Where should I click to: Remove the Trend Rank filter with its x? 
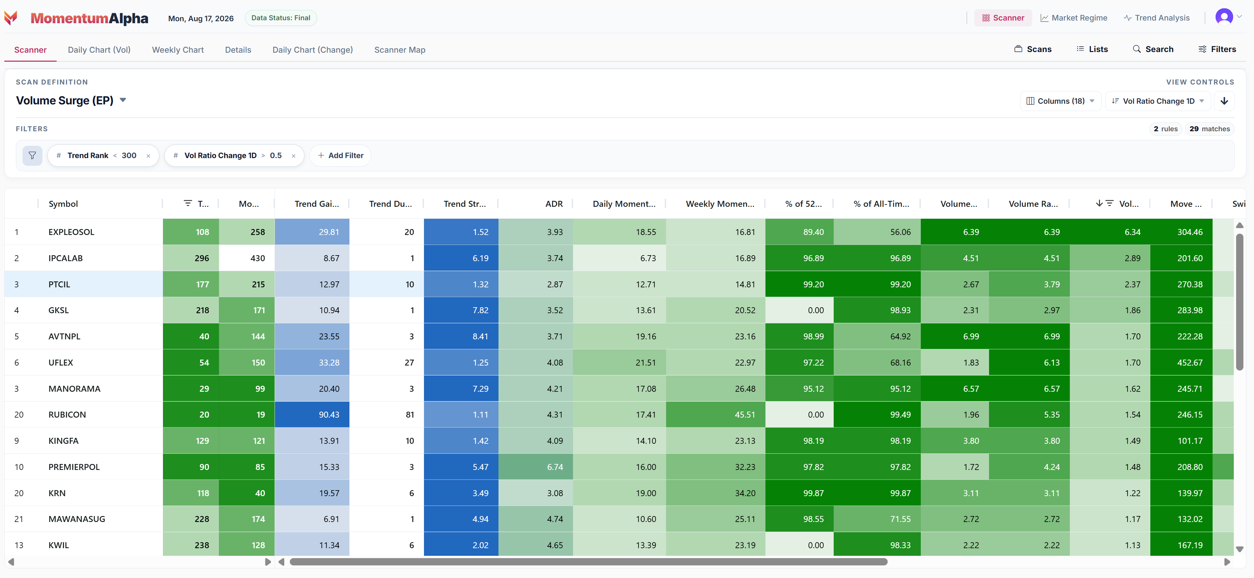click(148, 156)
